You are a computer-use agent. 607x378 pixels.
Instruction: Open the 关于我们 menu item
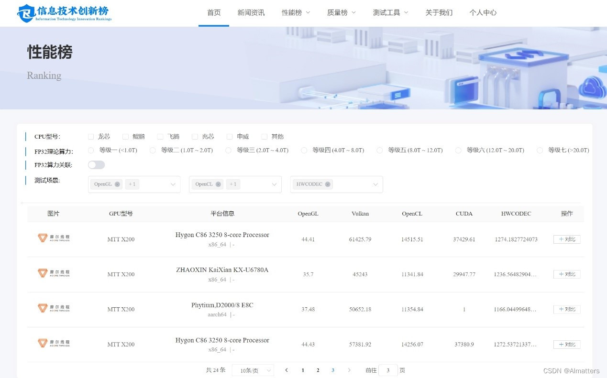[439, 13]
